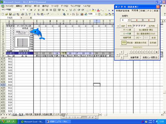Toggle the last checkbox before 左列和
Screen dimensions: 166x124
point(145,26)
